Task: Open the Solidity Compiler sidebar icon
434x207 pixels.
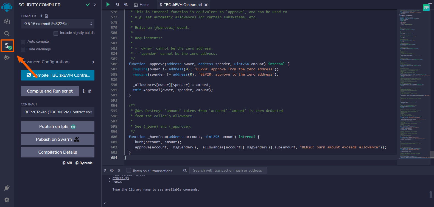Action: click(x=7, y=45)
